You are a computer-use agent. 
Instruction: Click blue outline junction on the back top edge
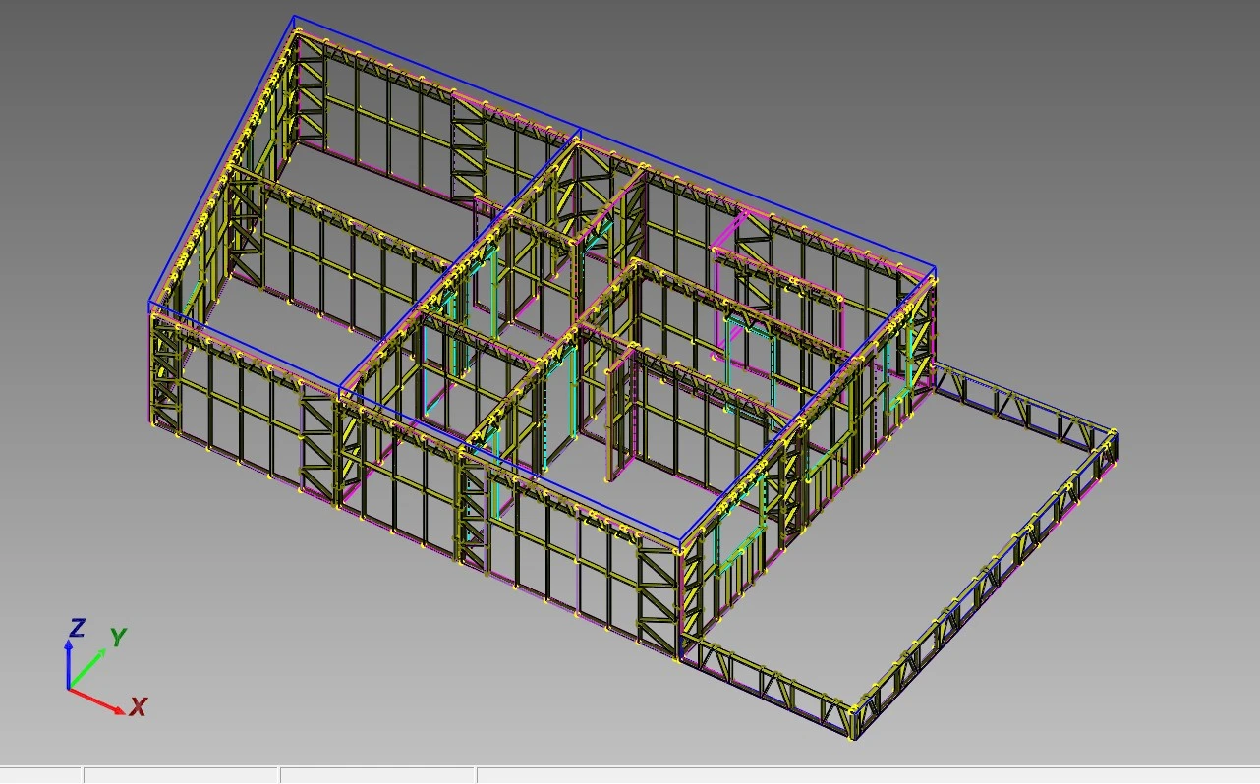pos(580,129)
